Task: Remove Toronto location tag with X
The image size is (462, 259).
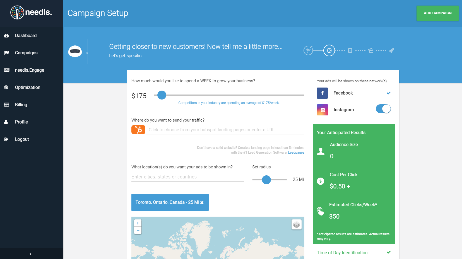Action: tap(202, 203)
